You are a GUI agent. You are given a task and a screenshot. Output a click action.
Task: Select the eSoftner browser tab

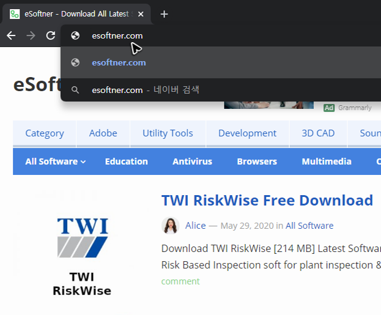pyautogui.click(x=76, y=14)
